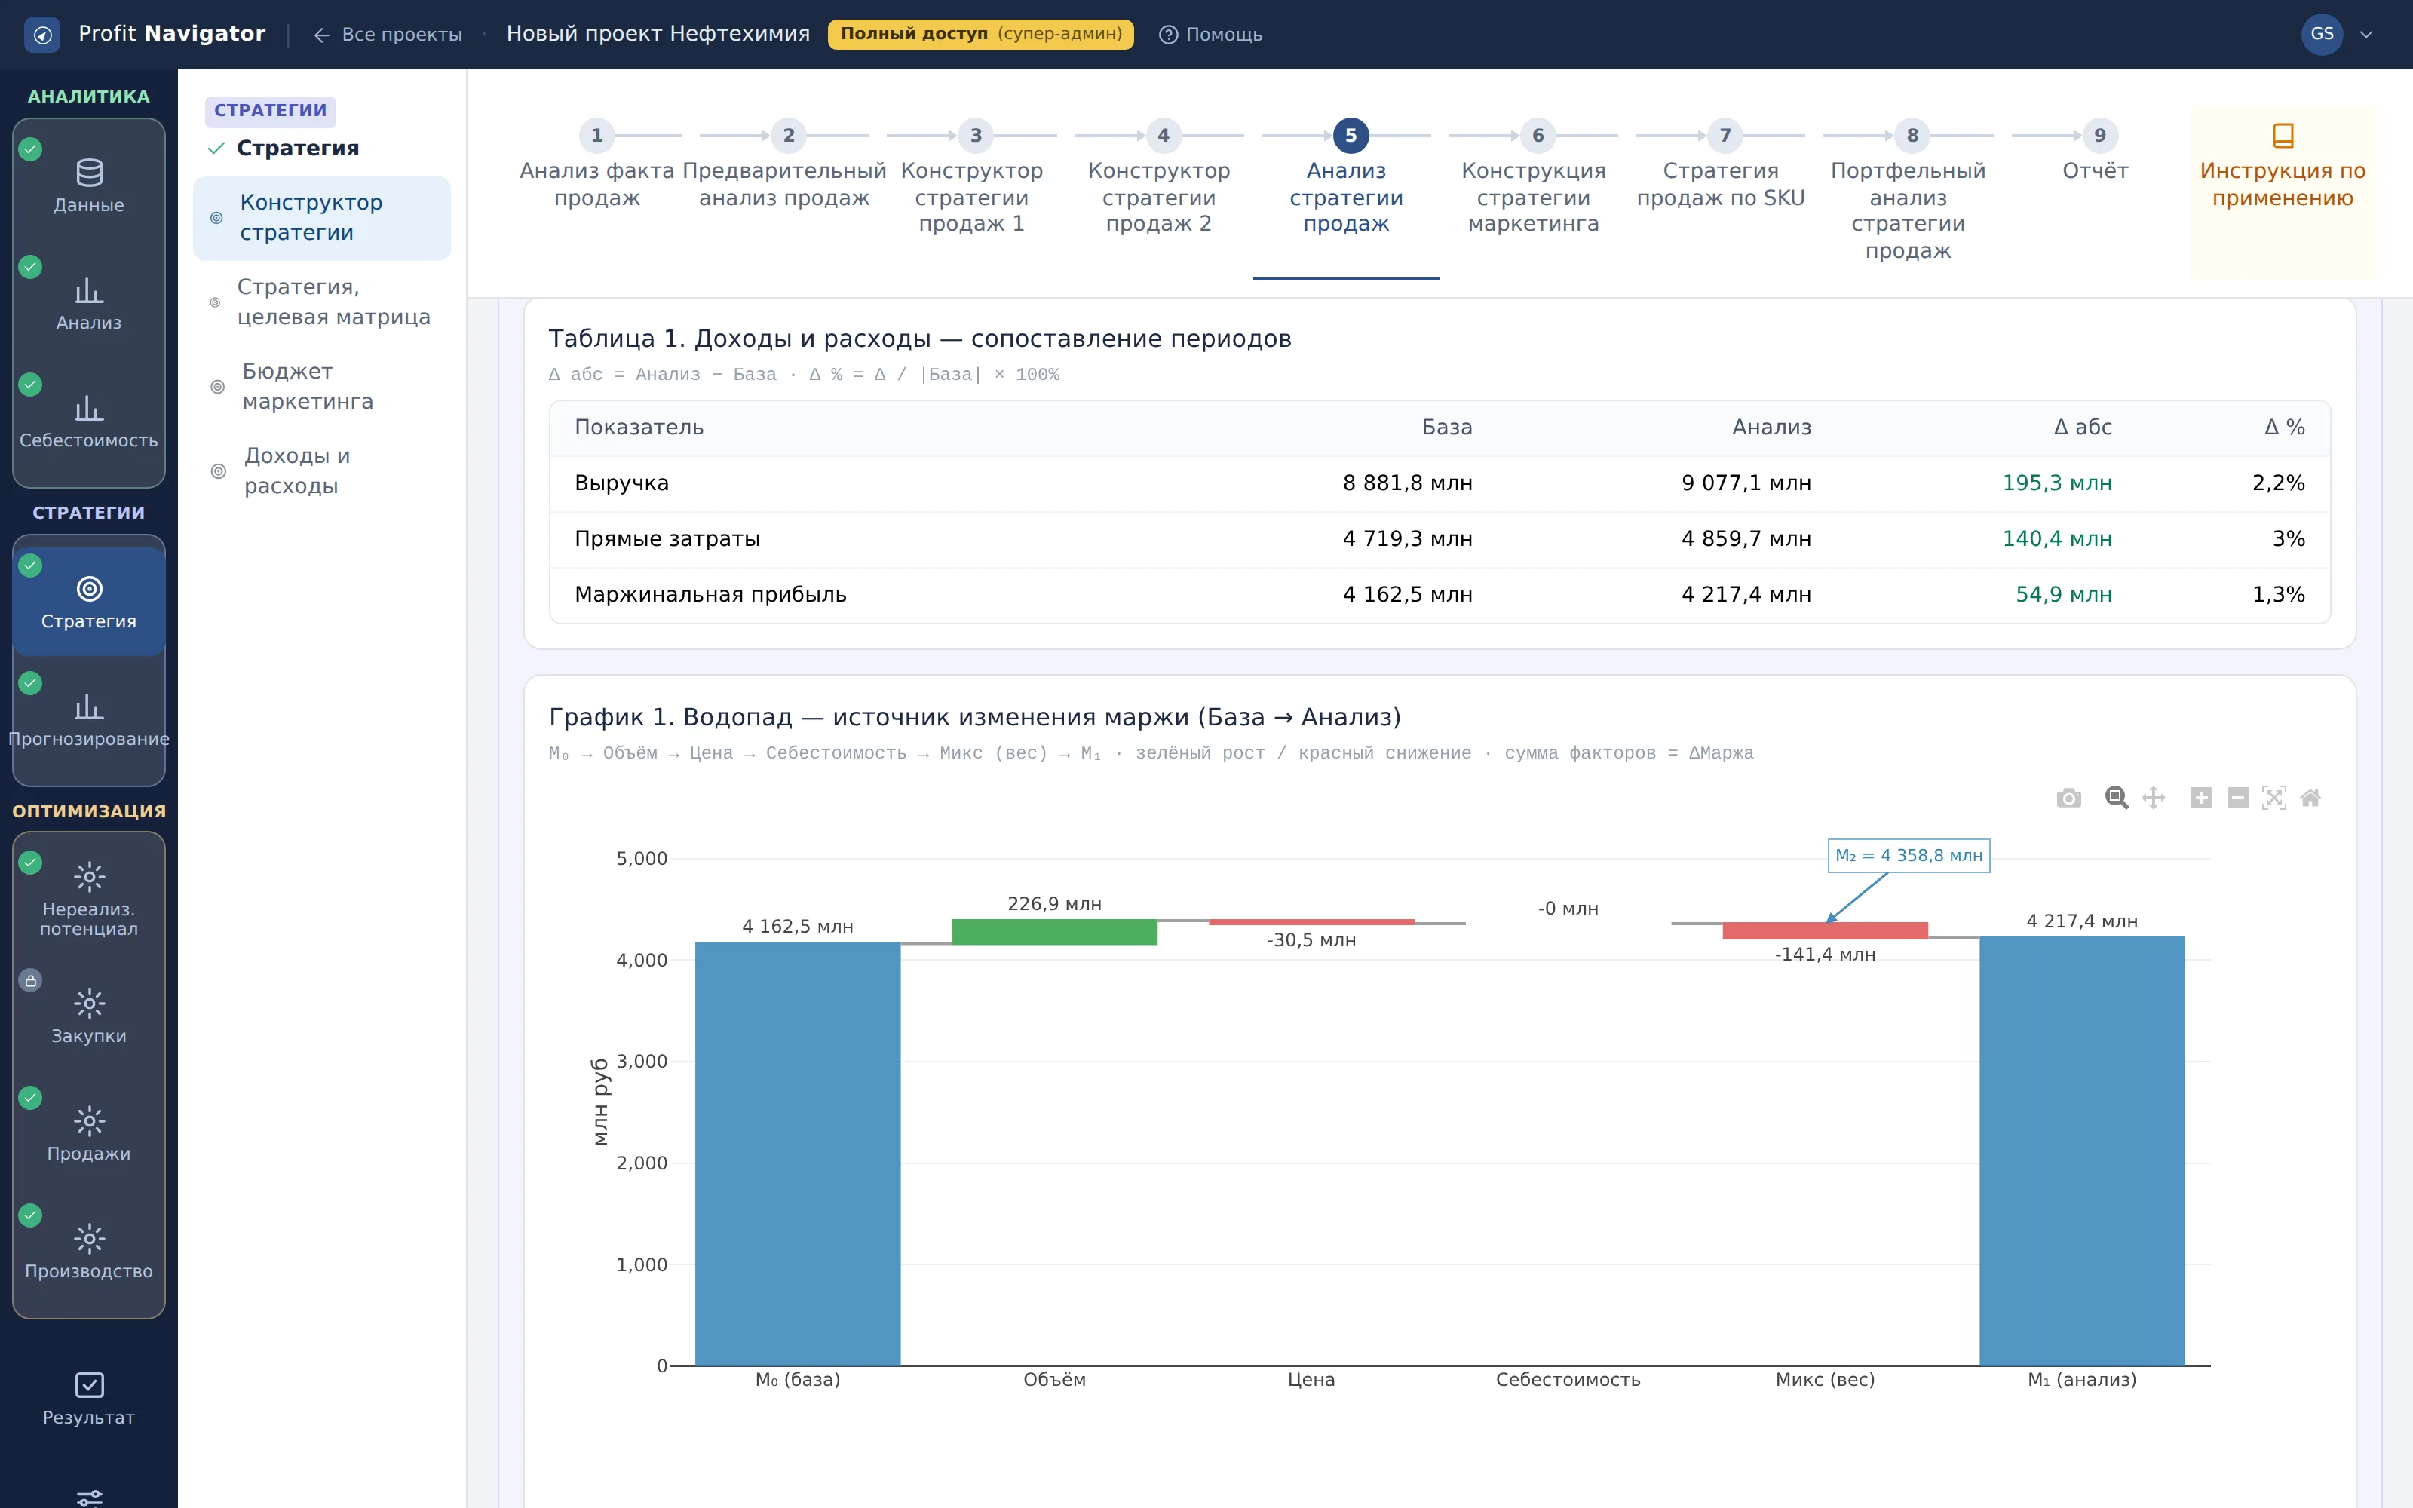Open the Данные section in sidebar
This screenshot has width=2413, height=1508.
pyautogui.click(x=89, y=186)
